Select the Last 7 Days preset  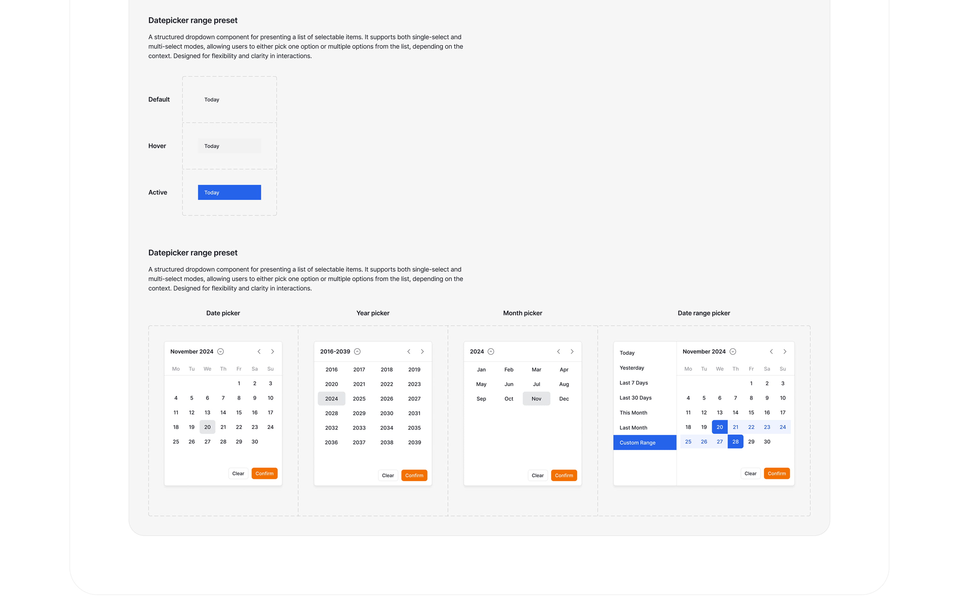634,383
